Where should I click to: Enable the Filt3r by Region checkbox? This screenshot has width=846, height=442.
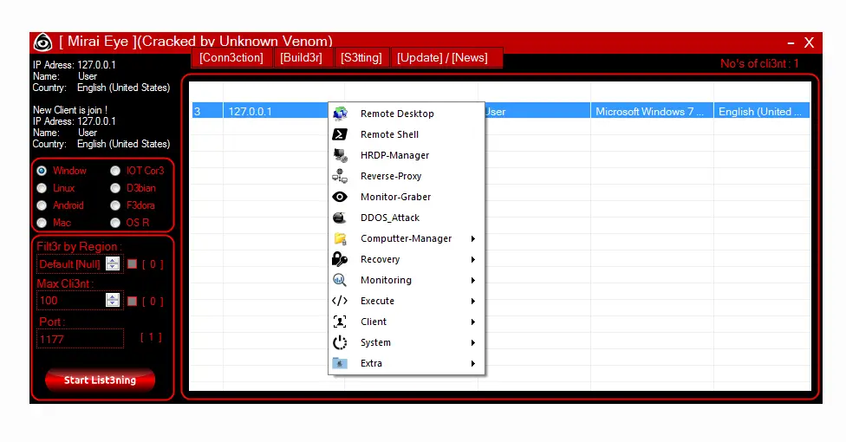(132, 264)
